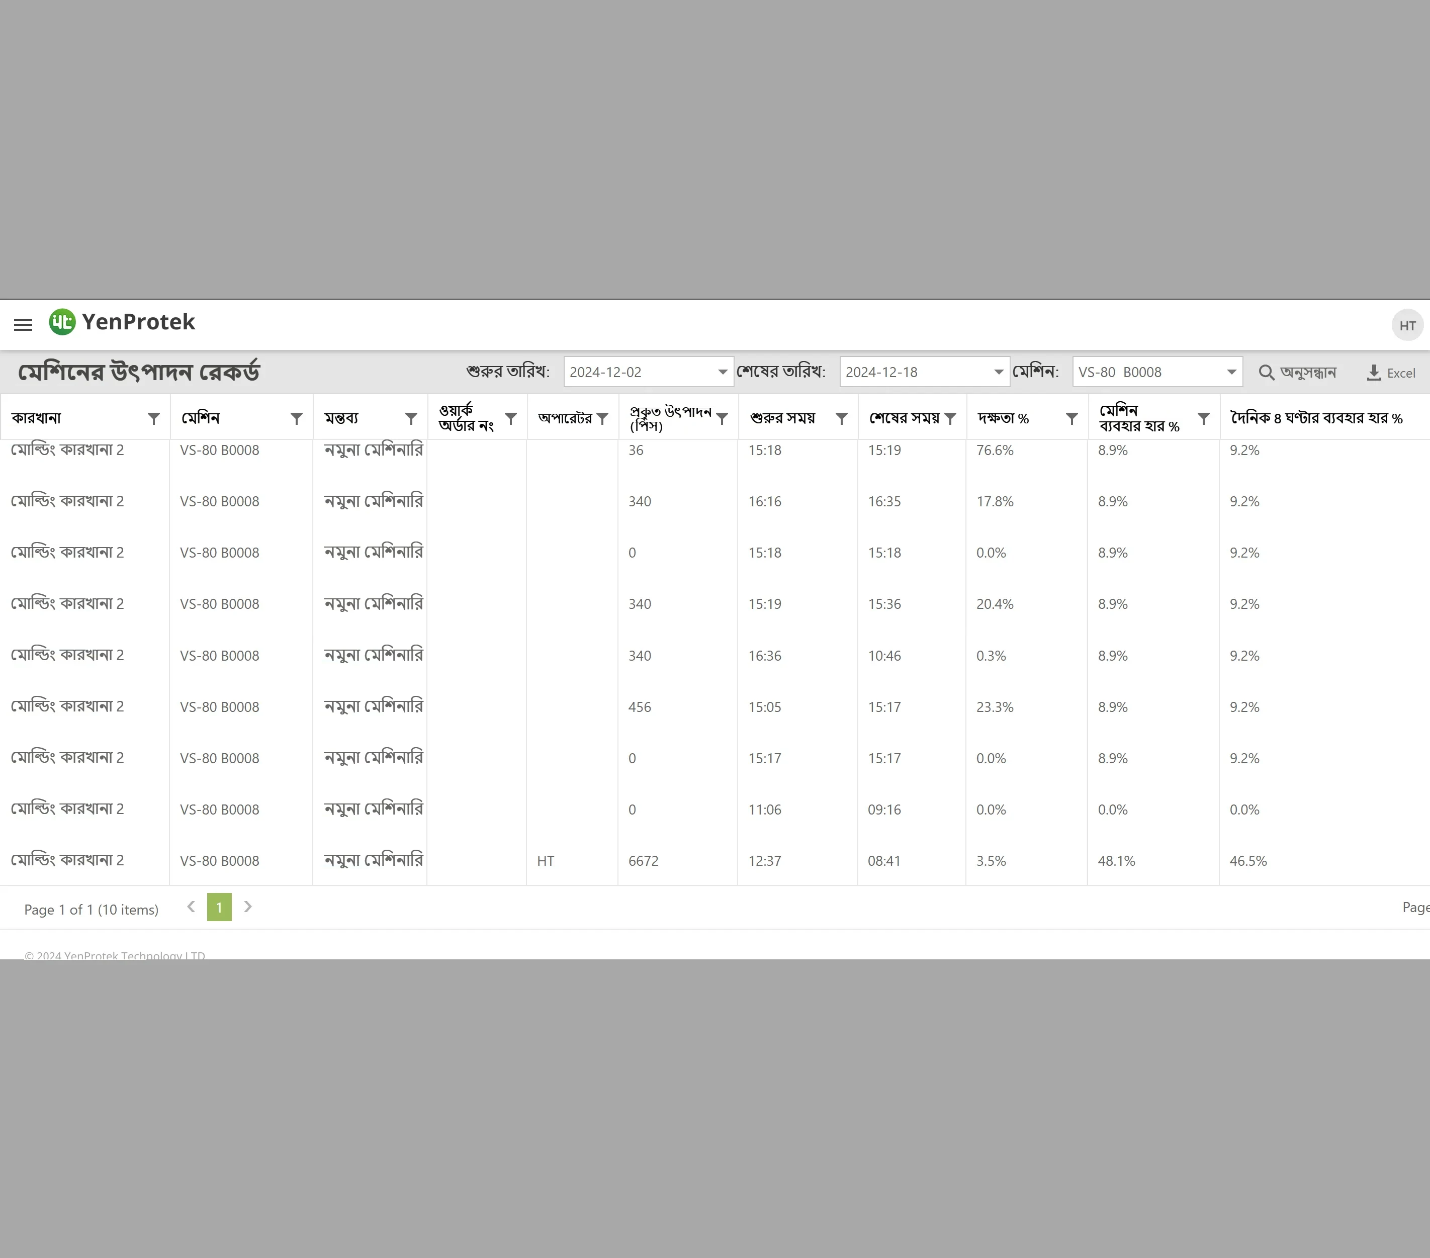Image resolution: width=1430 pixels, height=1258 pixels.
Task: Sort by কারখানা column header text
Action: click(x=36, y=418)
